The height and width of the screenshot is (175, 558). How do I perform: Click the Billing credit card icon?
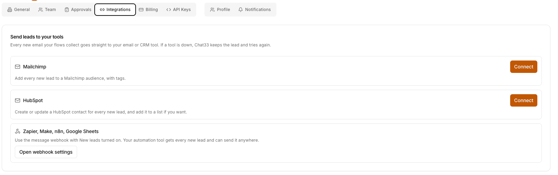(141, 10)
